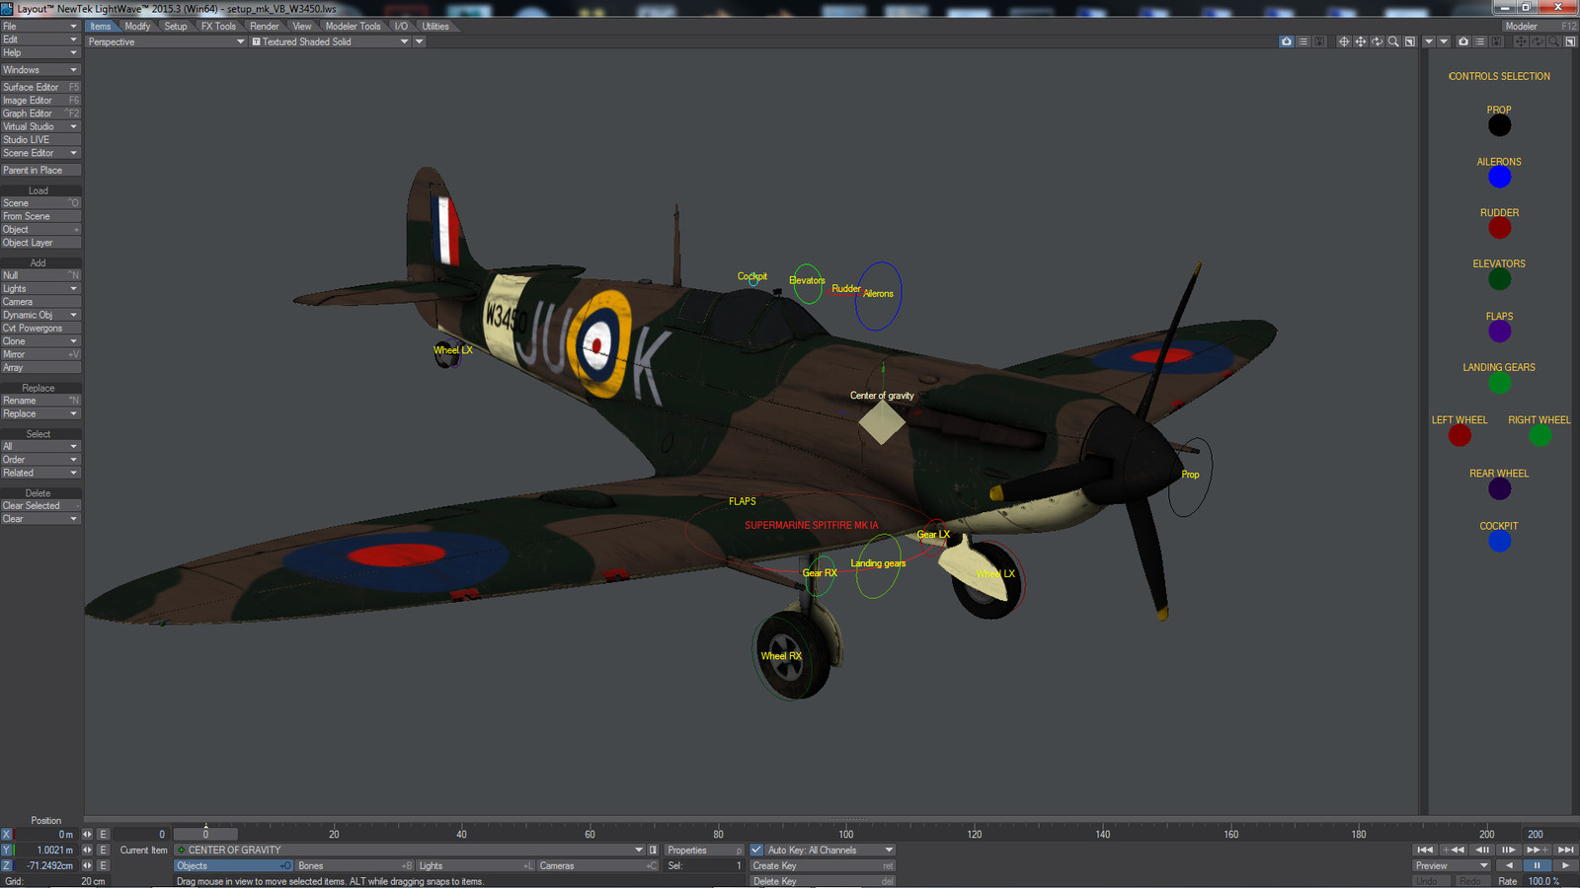
Task: Click the Parent in Place button
Action: (39, 170)
